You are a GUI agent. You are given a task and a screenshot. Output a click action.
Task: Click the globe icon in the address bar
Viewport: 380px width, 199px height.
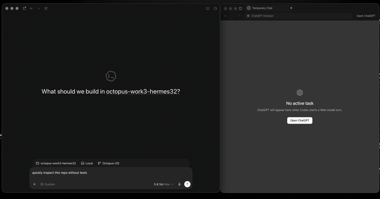(x=248, y=16)
